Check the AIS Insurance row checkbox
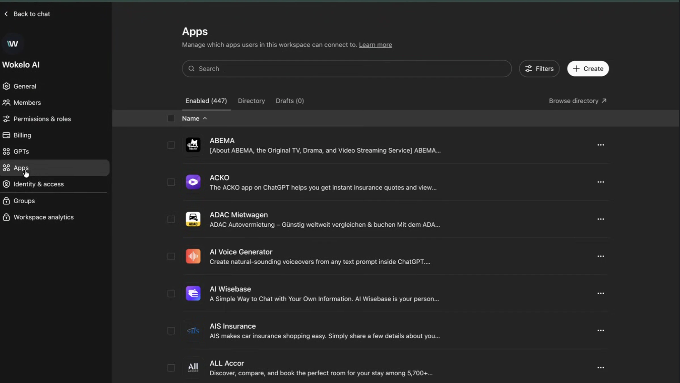This screenshot has width=680, height=383. point(171,331)
